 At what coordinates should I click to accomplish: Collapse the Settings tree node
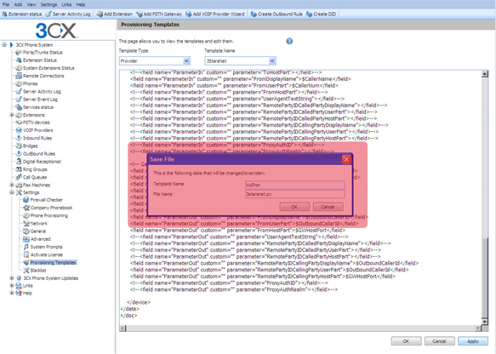tap(12, 192)
